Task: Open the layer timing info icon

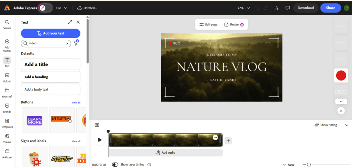Action: tap(149, 165)
